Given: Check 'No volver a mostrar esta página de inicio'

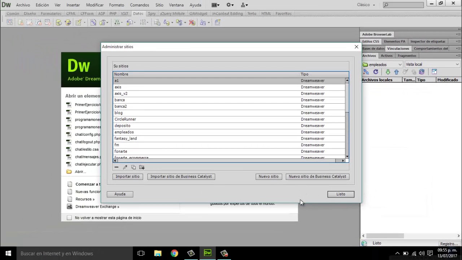Looking at the screenshot, I should click(x=69, y=218).
